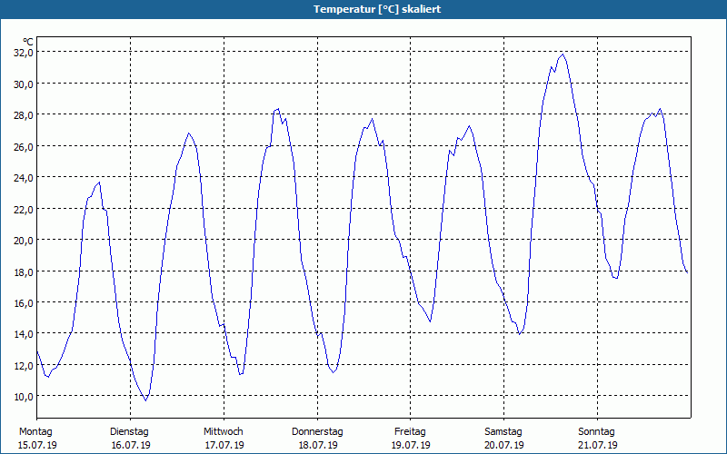The width and height of the screenshot is (727, 454).
Task: Select the date 17.07.19
Action: pos(224,445)
